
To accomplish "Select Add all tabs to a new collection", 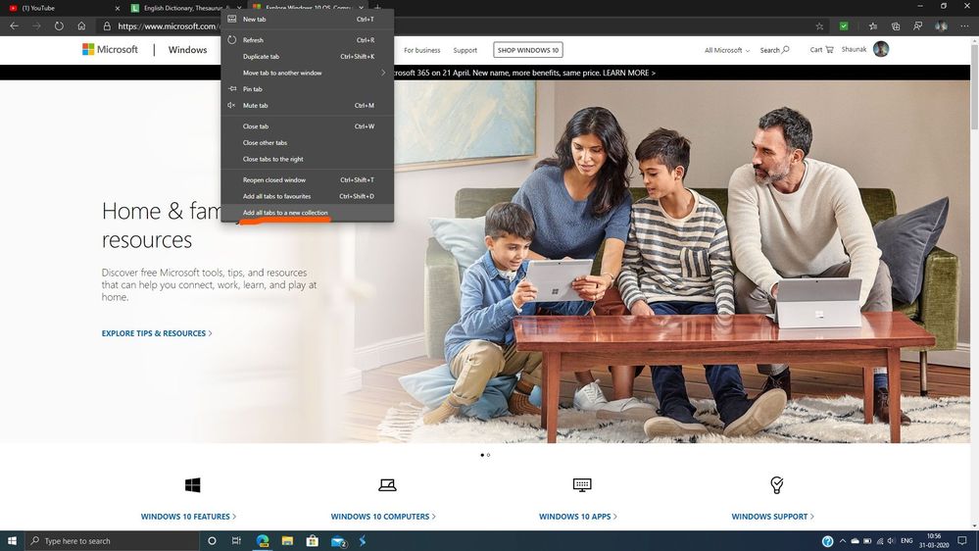I will tap(307, 213).
